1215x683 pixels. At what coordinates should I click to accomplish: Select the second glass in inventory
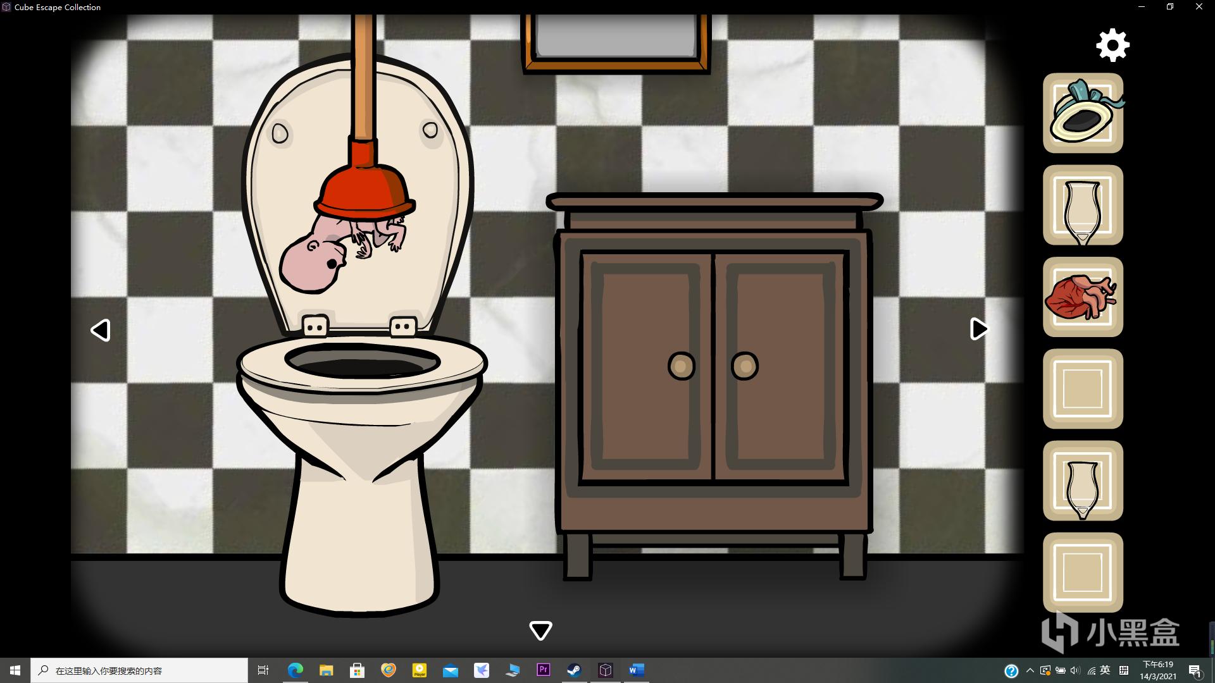(x=1083, y=481)
